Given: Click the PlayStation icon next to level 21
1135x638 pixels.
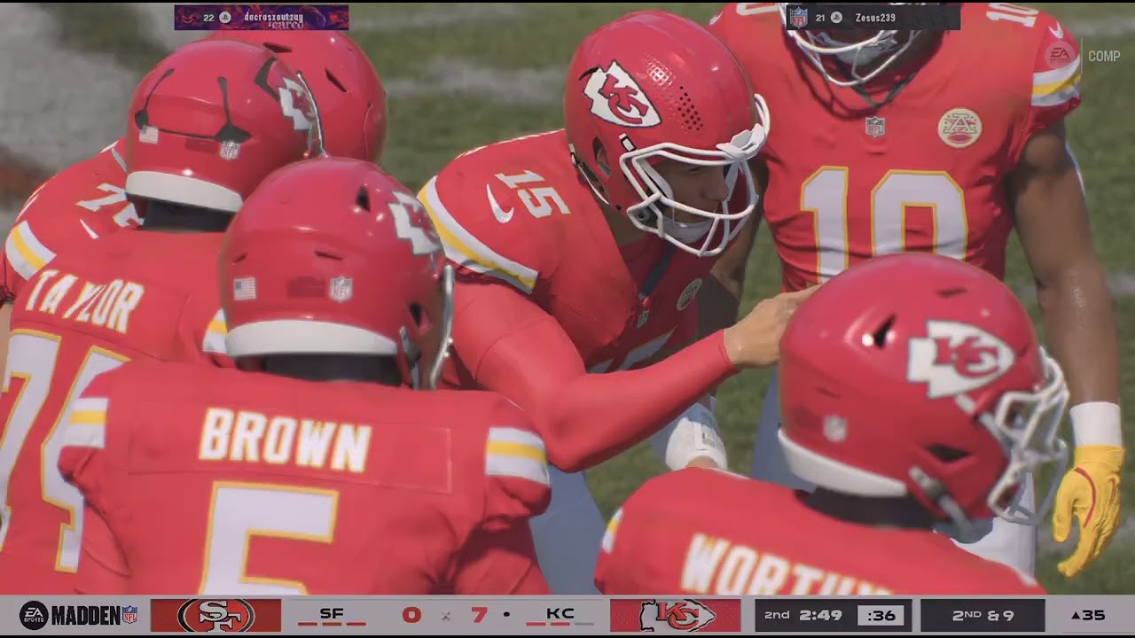Looking at the screenshot, I should pos(837,16).
